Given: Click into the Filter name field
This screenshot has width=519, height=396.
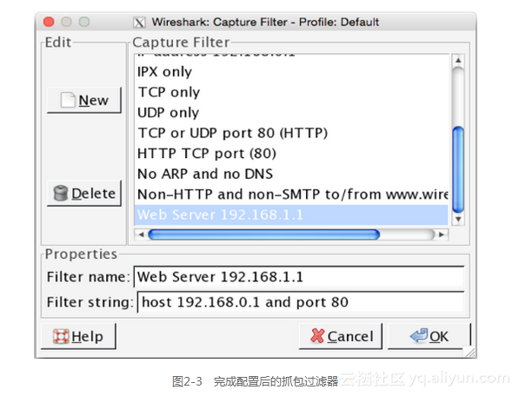Looking at the screenshot, I should 299,277.
